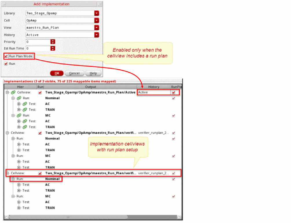Click the Help button

[93, 73]
